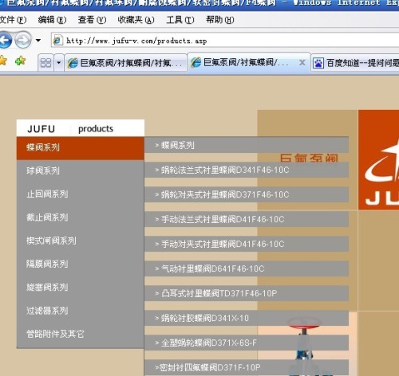The image size is (399, 376).
Task: Open 手动对夹式衬里蝶阀D41F46-10C product
Action: (247, 244)
